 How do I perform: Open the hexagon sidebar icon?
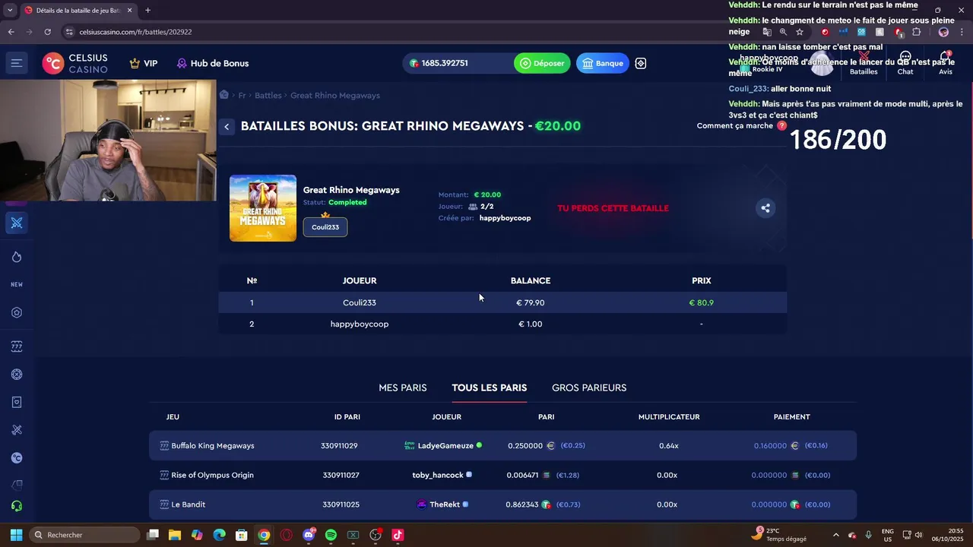coord(17,312)
